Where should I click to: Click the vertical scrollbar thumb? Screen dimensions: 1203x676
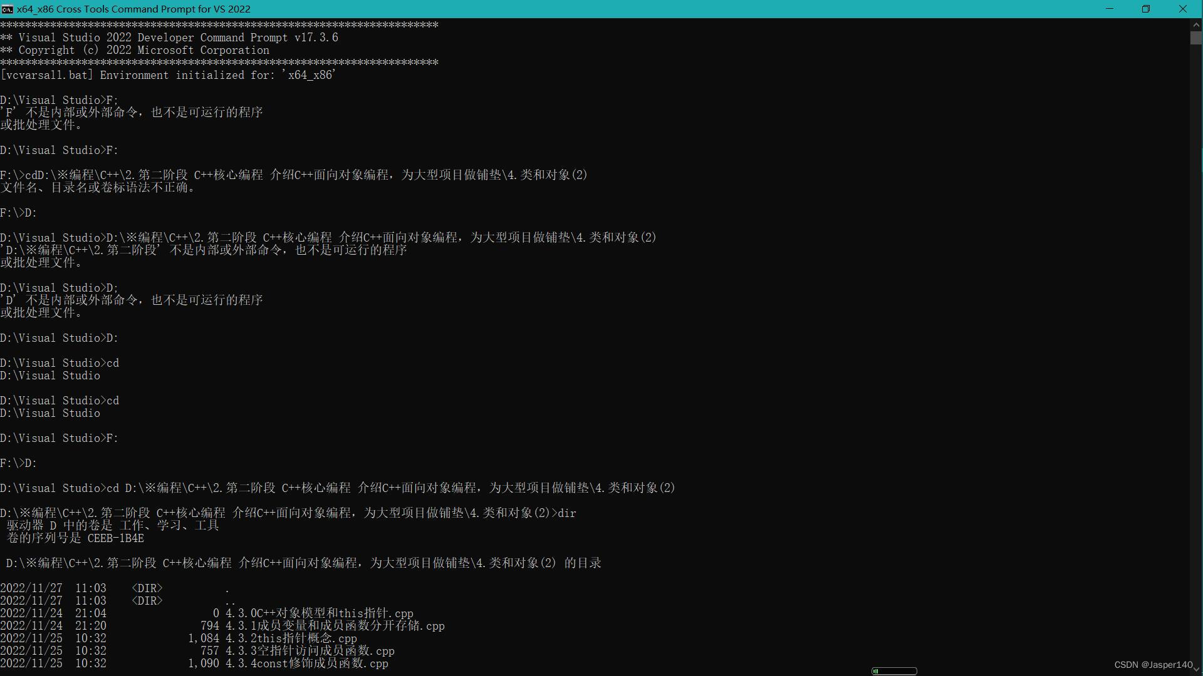pos(1196,38)
